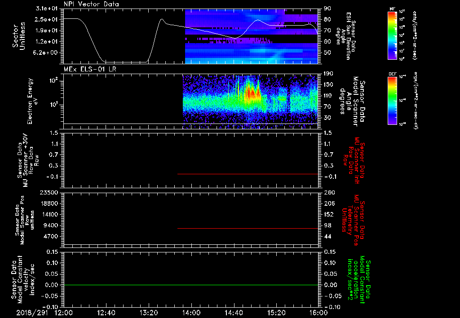Click the 13:20 time tick label
The width and height of the screenshot is (460, 318).
(x=148, y=313)
